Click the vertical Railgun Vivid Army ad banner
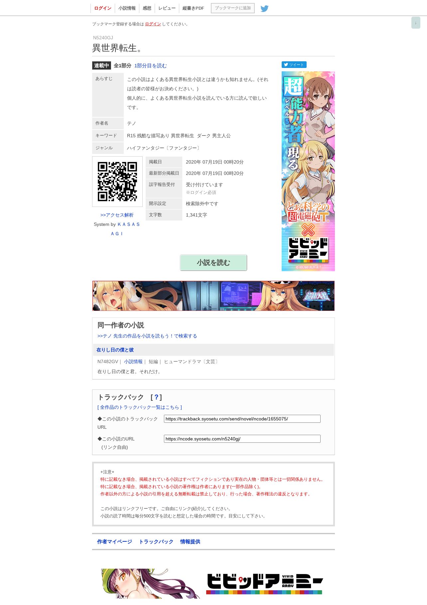Viewport: 427px width, 605px height. 308,171
